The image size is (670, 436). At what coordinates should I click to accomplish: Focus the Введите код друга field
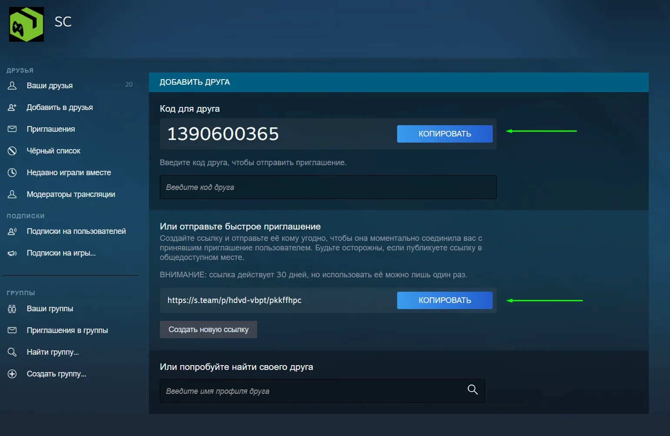[x=328, y=187]
